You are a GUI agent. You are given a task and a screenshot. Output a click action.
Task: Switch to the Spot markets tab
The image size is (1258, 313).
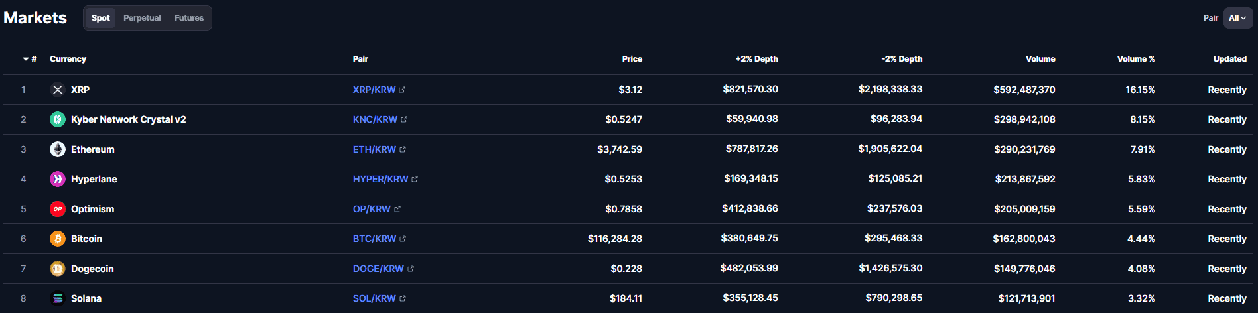[101, 18]
